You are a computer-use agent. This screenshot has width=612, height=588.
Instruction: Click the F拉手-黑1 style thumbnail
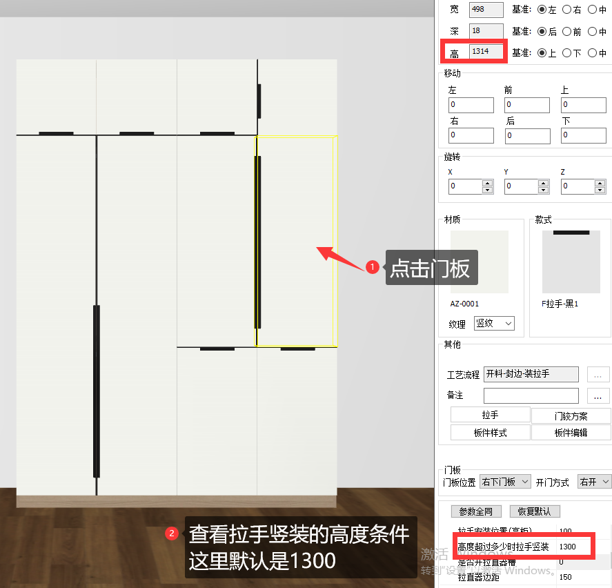571,262
